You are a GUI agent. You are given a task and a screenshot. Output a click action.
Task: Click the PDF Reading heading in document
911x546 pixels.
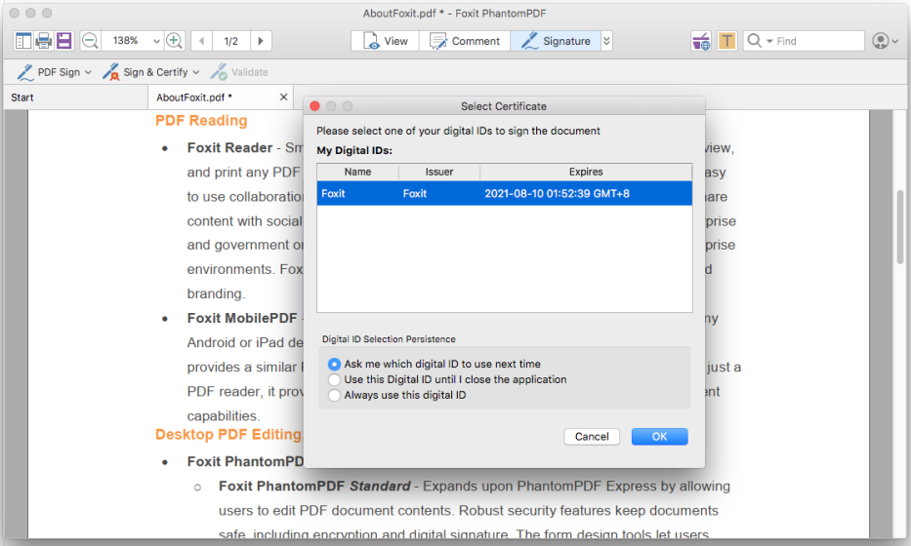point(201,120)
